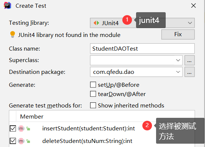Screen dimensions: 205x147
Task: Click the green lock icon beside insertStudent
Action: tap(28, 129)
